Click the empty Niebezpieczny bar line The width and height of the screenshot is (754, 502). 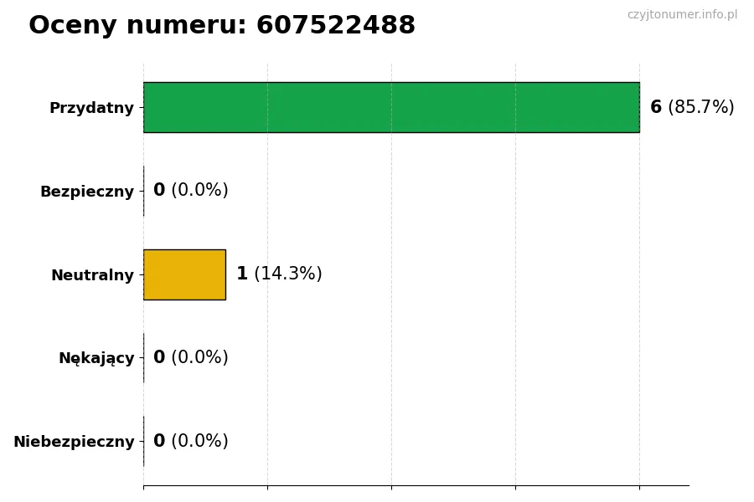point(143,441)
